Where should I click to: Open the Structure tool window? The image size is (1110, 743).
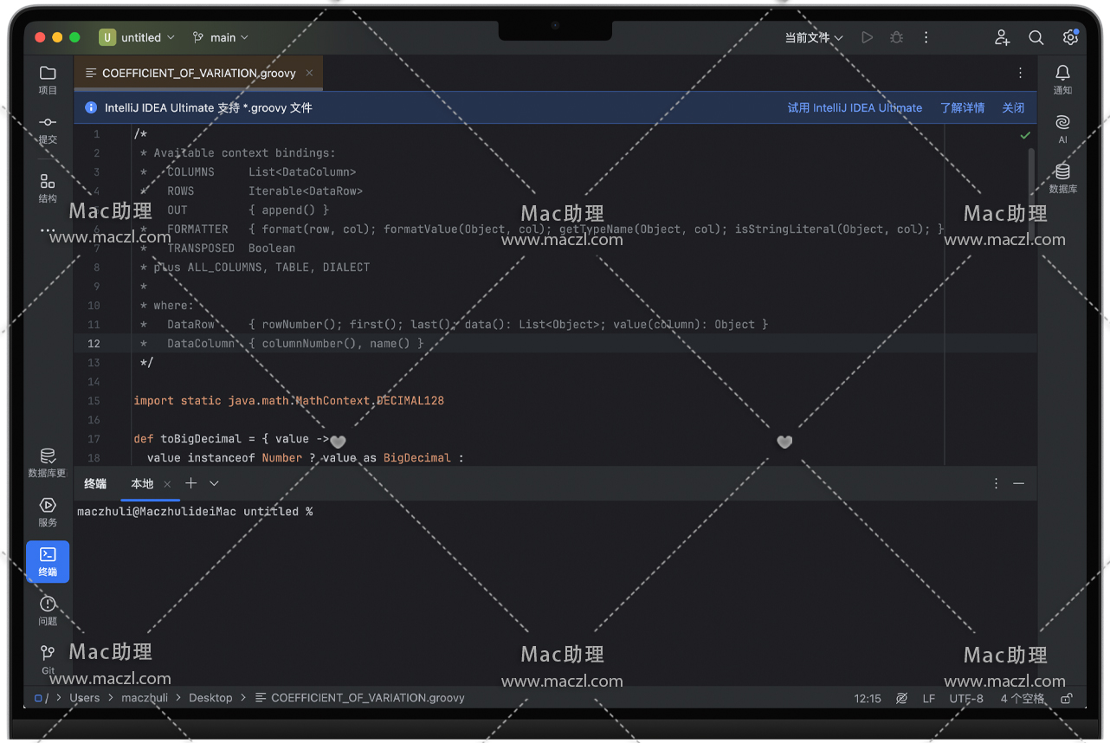(48, 187)
